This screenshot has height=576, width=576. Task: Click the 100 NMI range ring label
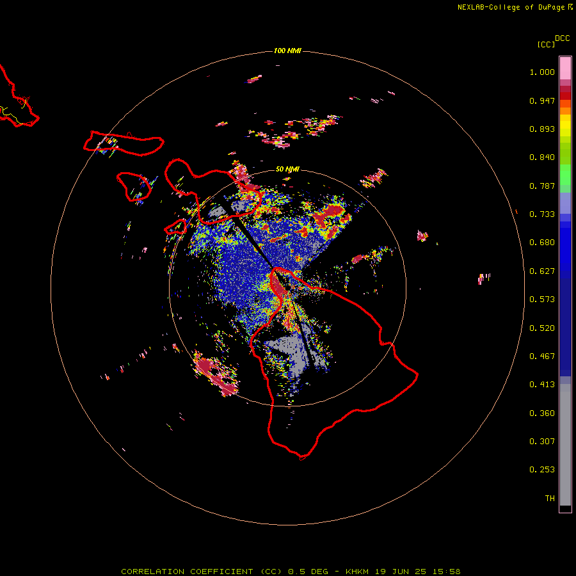click(287, 51)
